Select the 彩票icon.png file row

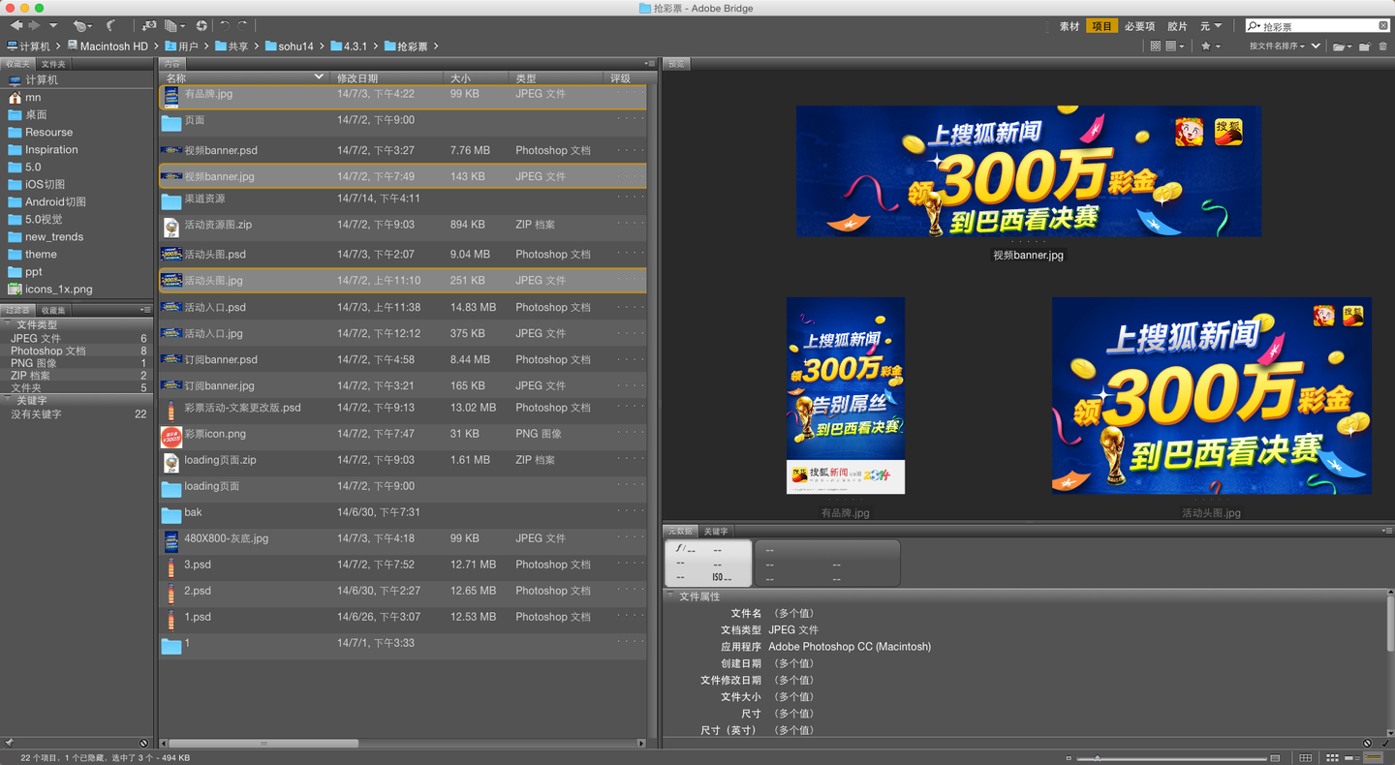coord(215,434)
